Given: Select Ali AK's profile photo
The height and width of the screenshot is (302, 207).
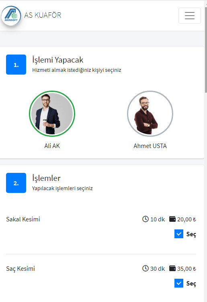Looking at the screenshot, I should click(52, 114).
